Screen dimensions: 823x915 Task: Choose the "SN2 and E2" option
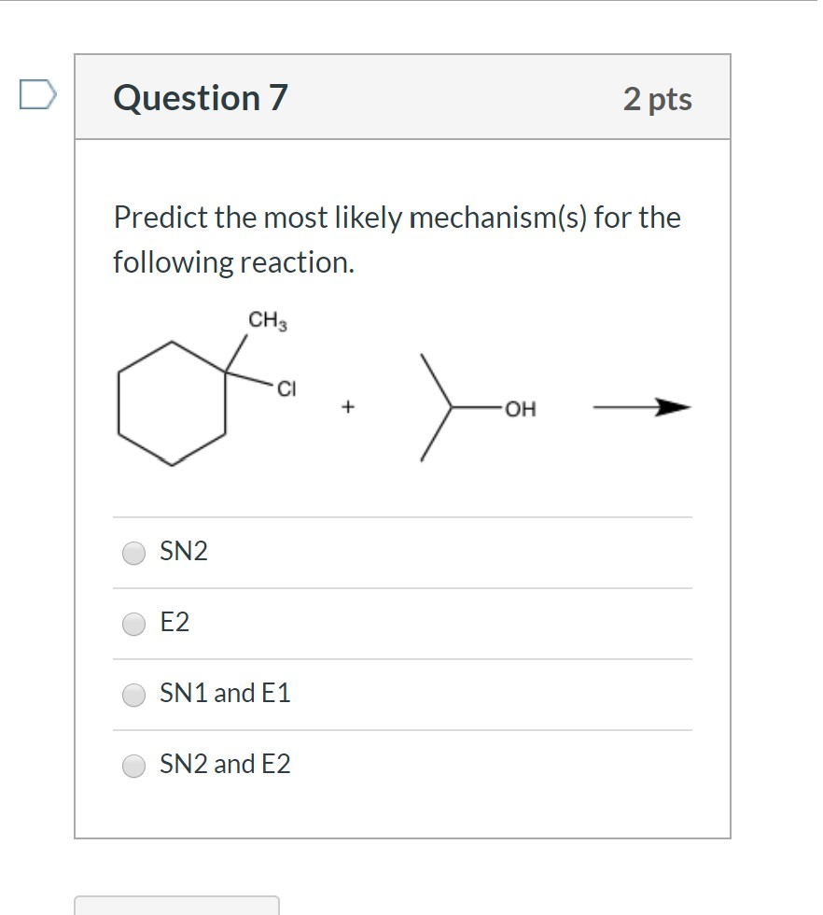click(133, 765)
